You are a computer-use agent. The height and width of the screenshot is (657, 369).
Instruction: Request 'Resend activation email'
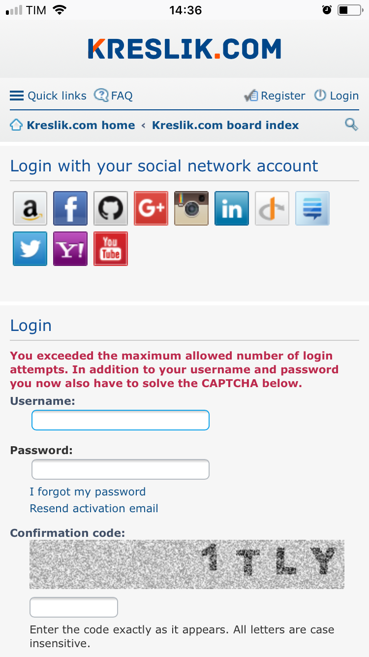pos(94,508)
